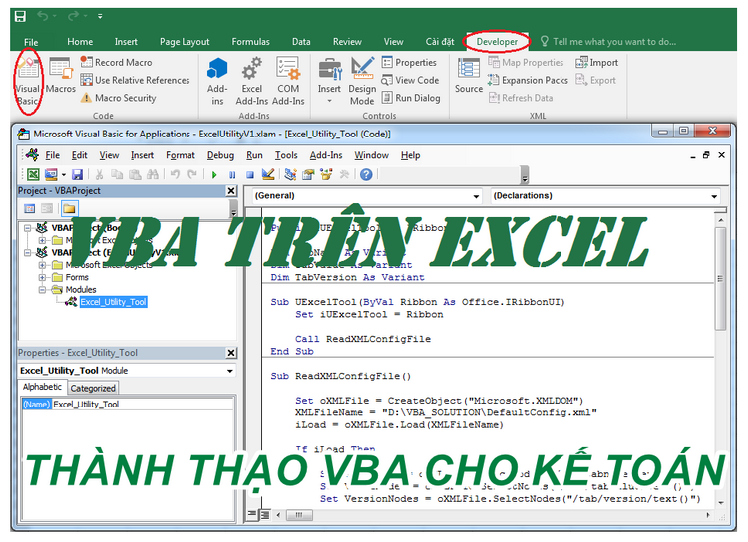Toggle VBA Design Mode icon
Screen dimensions: 748x542
tap(268, 175)
